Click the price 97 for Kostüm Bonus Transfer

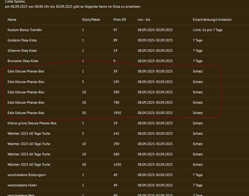click(115, 30)
